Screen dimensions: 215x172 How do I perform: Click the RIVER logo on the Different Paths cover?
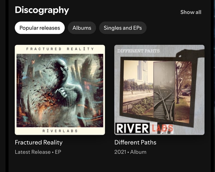tap(132, 128)
